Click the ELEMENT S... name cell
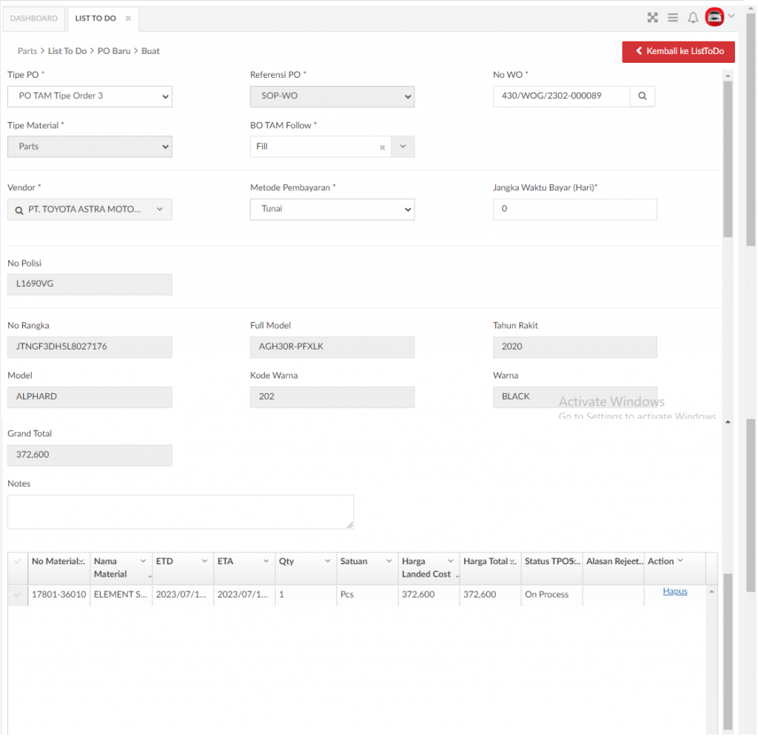This screenshot has height=742, width=758. [121, 595]
